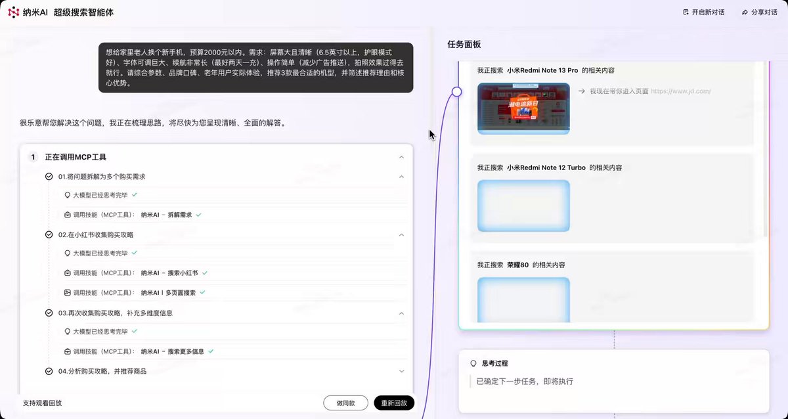Click the lightbulb icon under step 03
The height and width of the screenshot is (419, 788).
click(67, 332)
